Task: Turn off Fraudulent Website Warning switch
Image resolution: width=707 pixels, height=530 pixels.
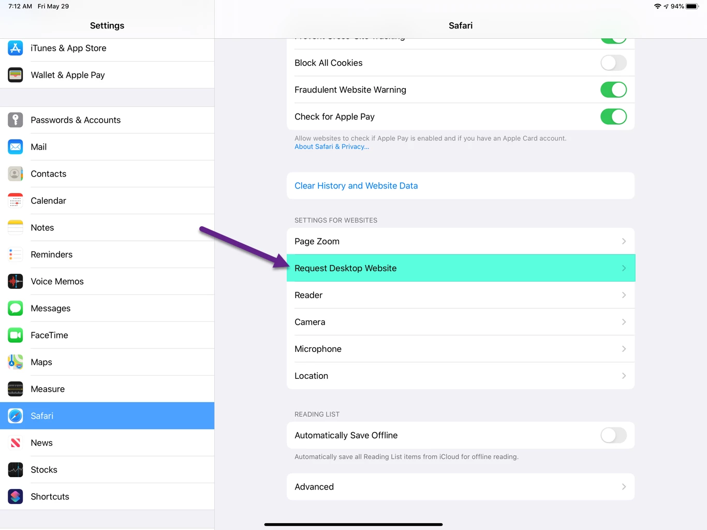Action: tap(613, 90)
